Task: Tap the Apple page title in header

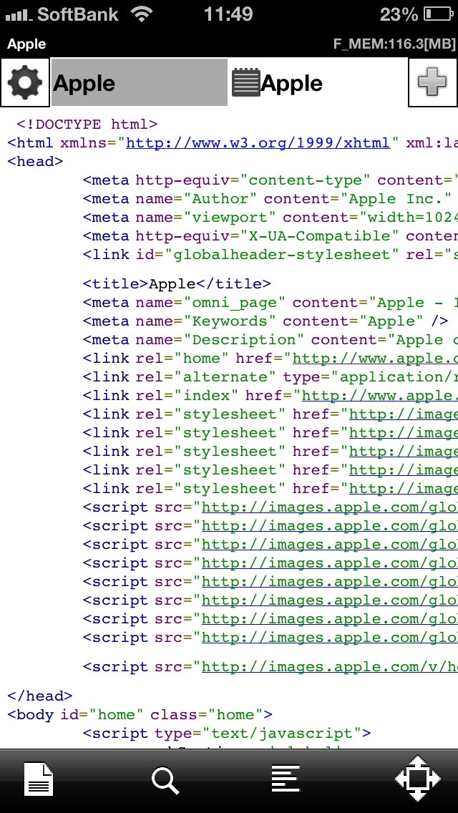Action: click(26, 44)
